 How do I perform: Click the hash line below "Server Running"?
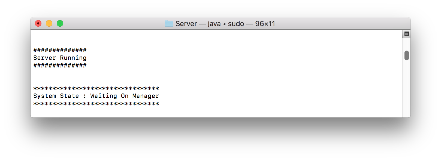[x=60, y=65]
